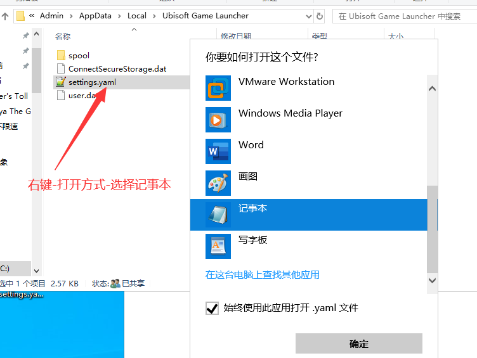Click the 类型 column header

coord(320,36)
